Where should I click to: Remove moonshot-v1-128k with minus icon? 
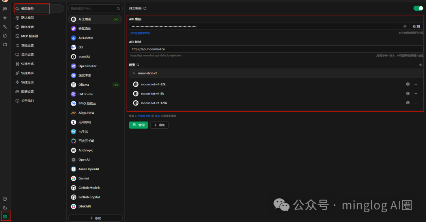pyautogui.click(x=416, y=103)
